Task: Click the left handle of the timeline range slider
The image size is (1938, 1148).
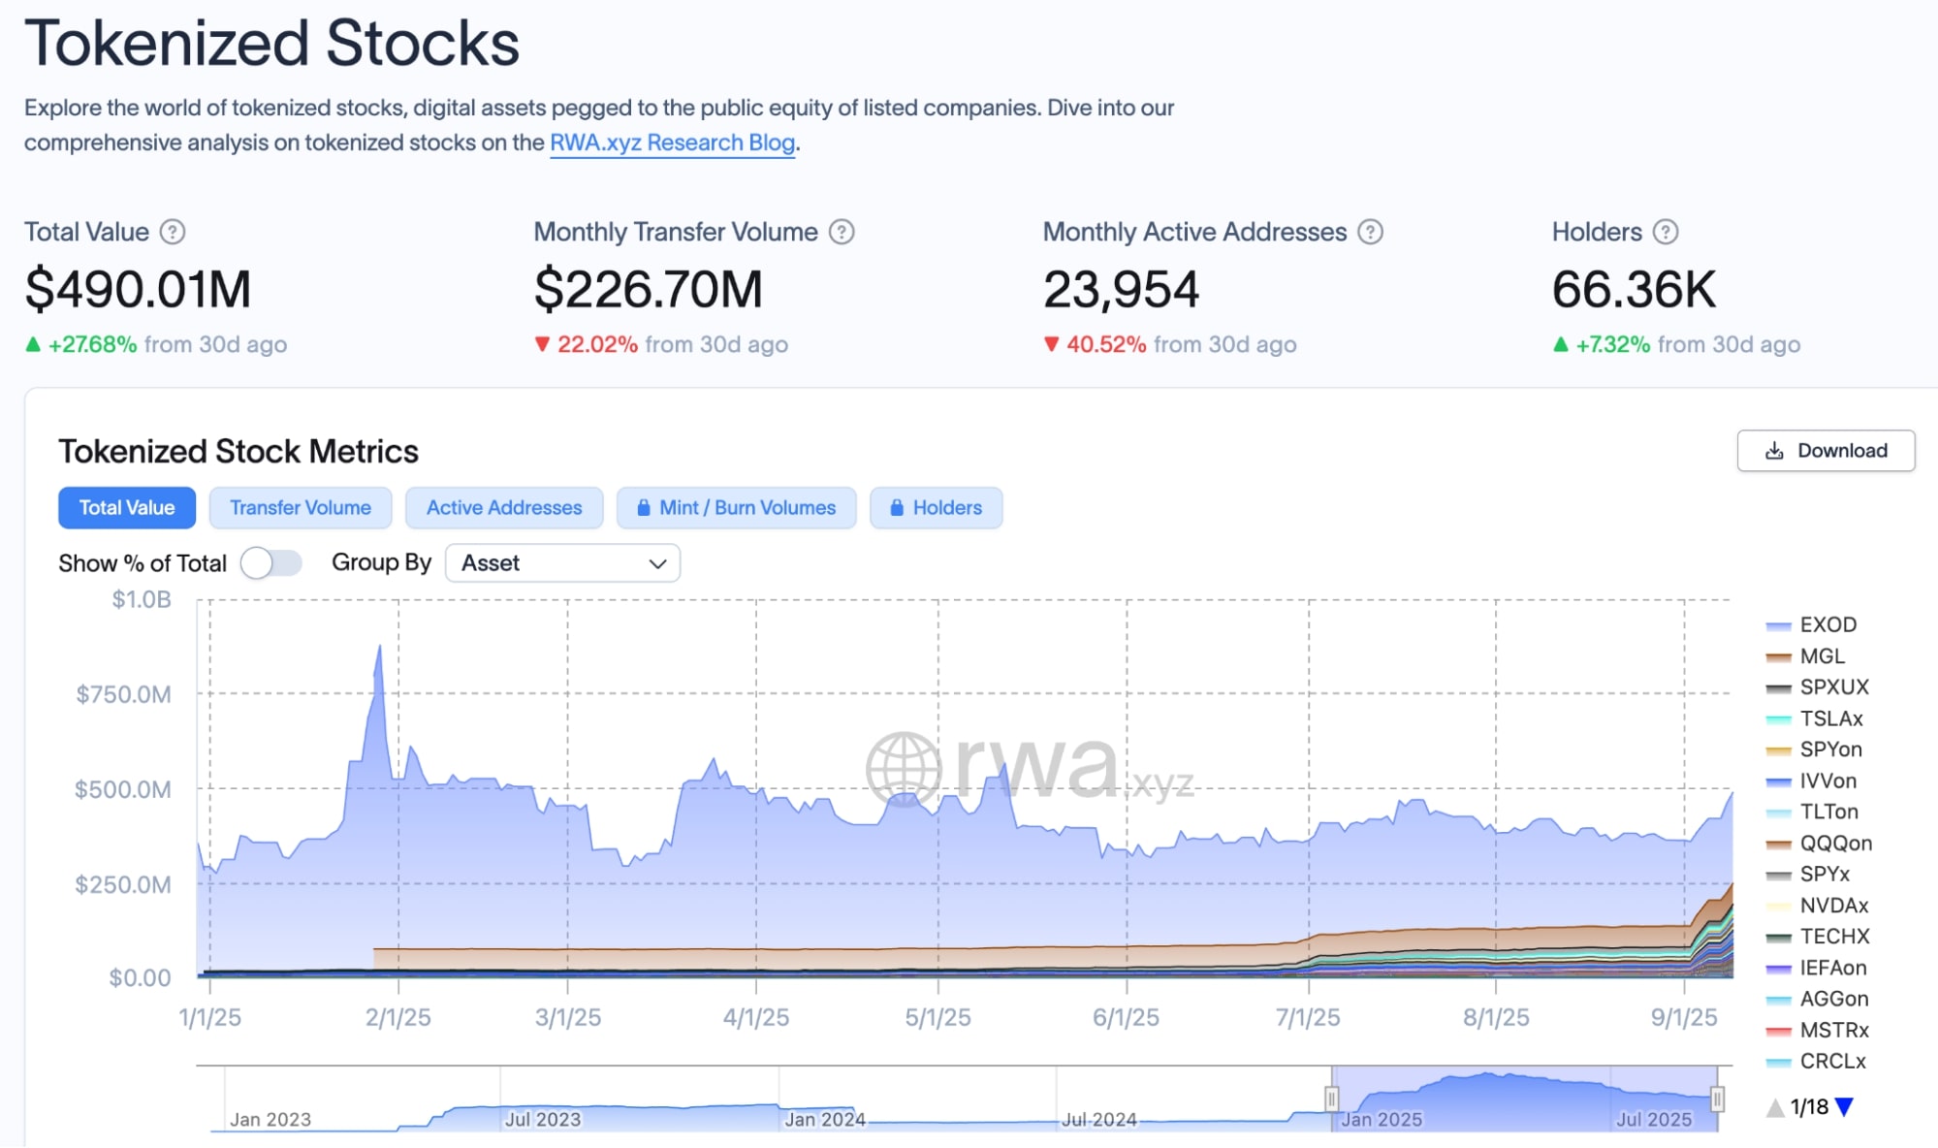Action: [x=1331, y=1099]
